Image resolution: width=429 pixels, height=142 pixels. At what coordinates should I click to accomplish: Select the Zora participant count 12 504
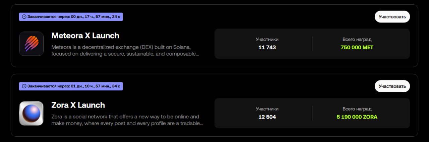[267, 117]
